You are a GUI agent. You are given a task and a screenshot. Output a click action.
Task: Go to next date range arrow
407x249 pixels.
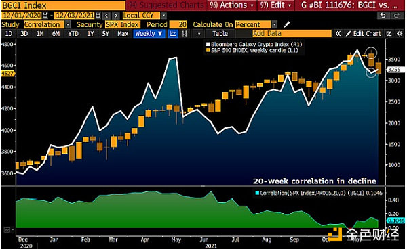pos(116,16)
